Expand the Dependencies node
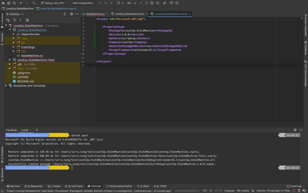The image size is (308, 193). [14, 34]
